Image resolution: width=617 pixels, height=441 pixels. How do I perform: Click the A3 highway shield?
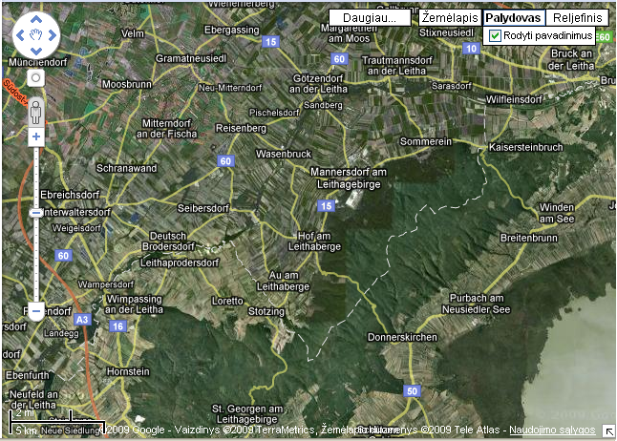(82, 320)
